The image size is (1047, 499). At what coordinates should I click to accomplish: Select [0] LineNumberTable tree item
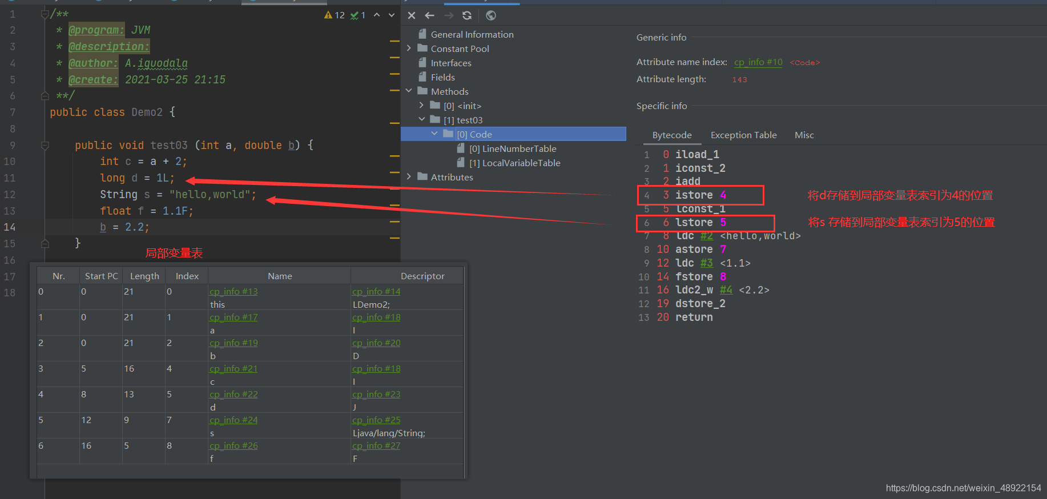coord(513,148)
